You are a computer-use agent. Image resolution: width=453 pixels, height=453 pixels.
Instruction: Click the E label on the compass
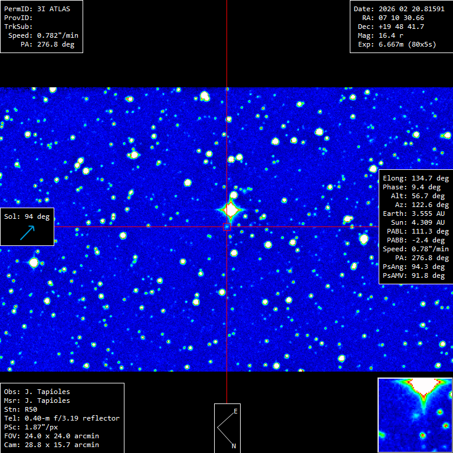(x=235, y=411)
